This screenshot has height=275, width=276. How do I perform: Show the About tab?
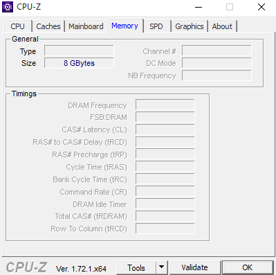click(222, 26)
